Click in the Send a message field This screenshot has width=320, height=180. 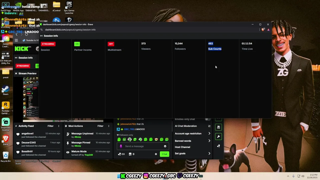pos(143,146)
